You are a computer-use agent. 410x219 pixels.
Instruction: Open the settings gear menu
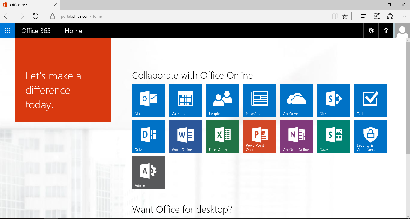click(x=371, y=31)
